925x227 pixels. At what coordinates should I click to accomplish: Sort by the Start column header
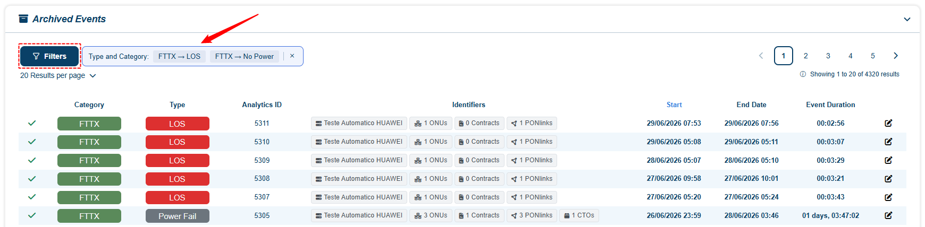pyautogui.click(x=674, y=105)
